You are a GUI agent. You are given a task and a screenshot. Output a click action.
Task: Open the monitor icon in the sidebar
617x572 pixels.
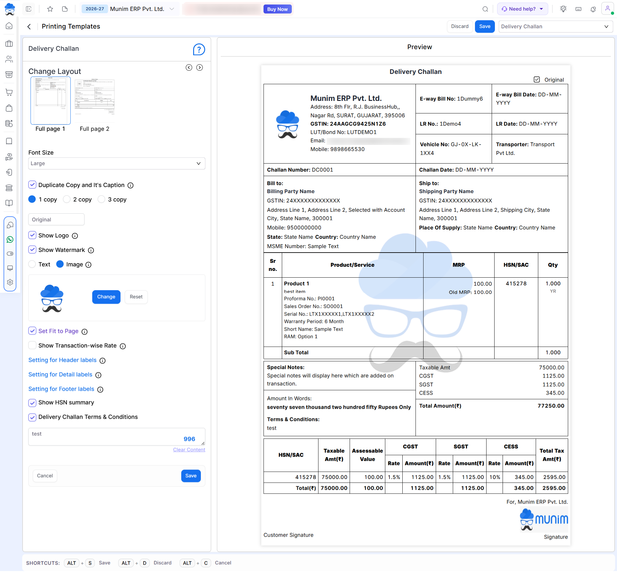click(10, 268)
